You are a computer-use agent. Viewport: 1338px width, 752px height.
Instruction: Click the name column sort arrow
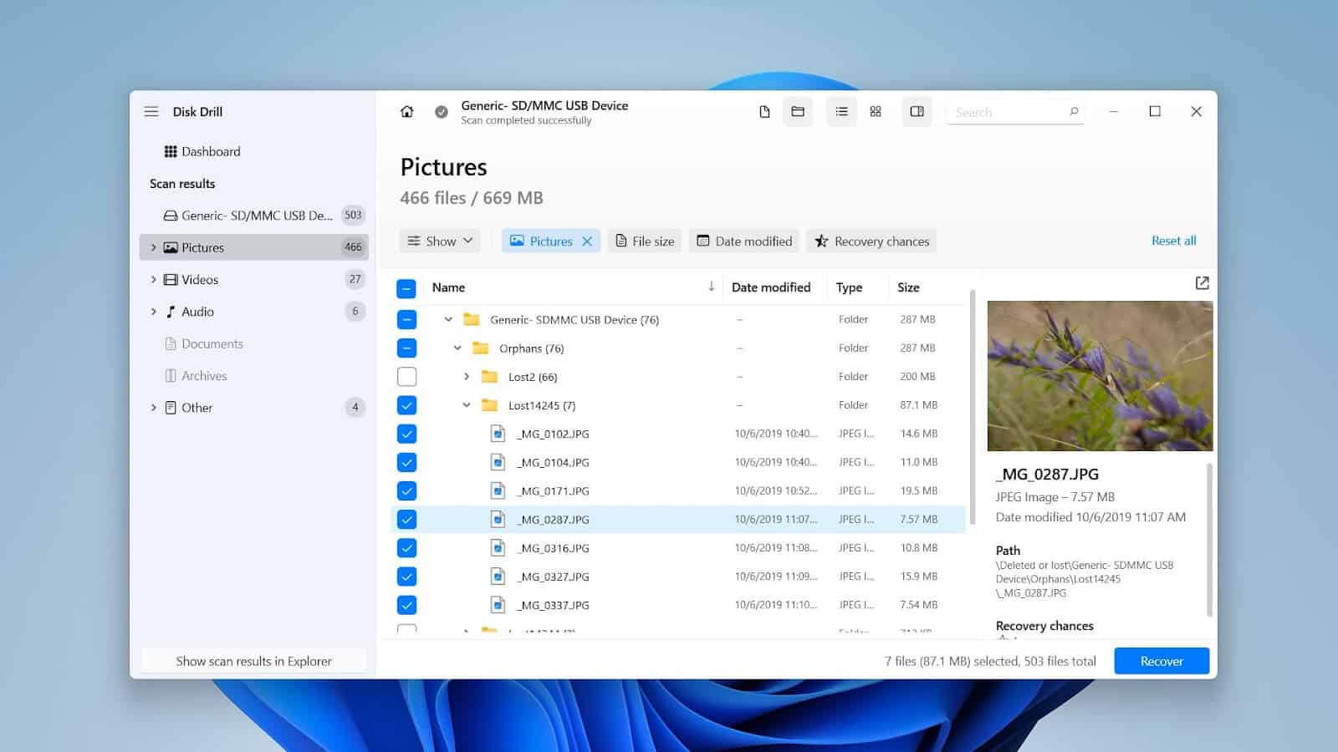pyautogui.click(x=711, y=287)
